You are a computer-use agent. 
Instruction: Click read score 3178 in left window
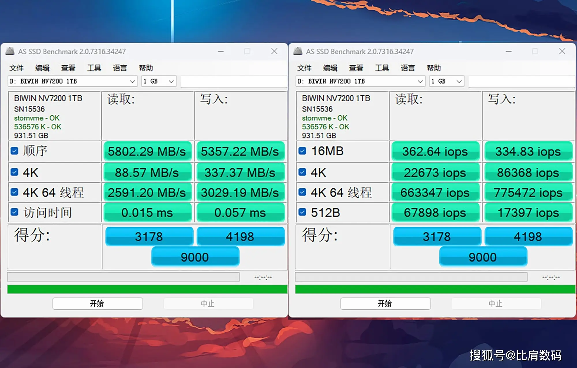(x=149, y=236)
